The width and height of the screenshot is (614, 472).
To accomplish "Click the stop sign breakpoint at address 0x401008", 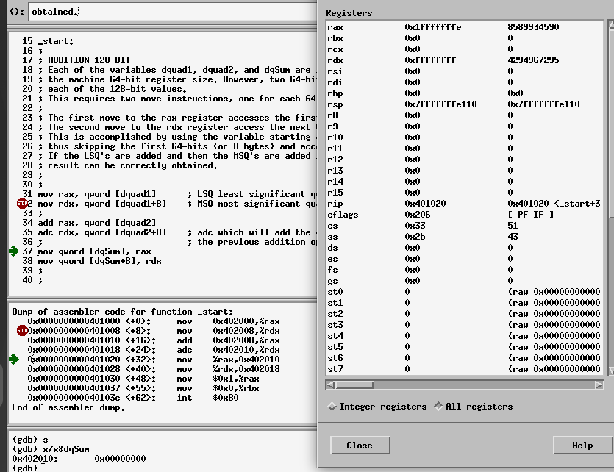I will [22, 331].
